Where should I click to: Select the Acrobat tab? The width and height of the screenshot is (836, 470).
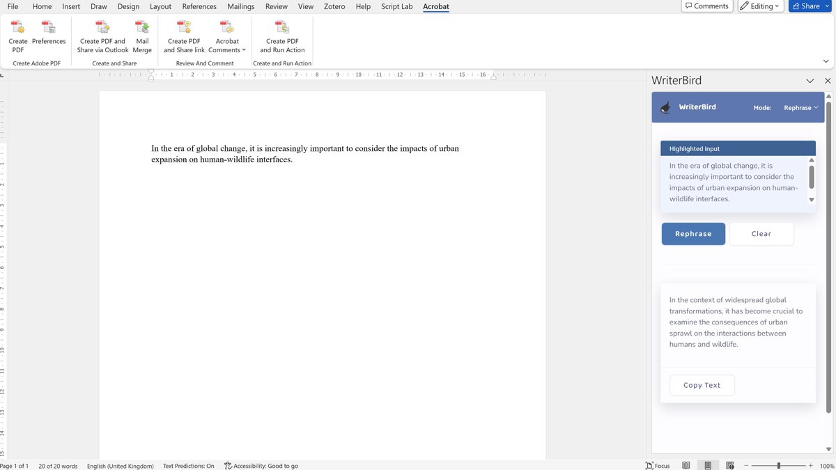click(x=436, y=6)
